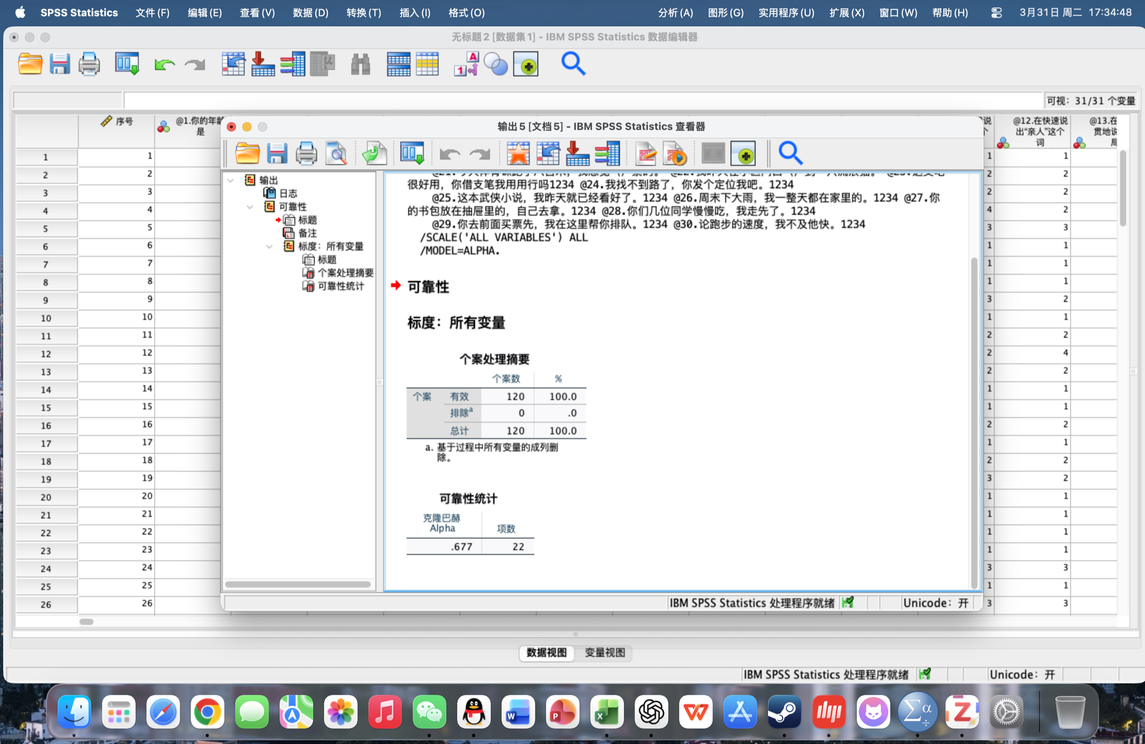This screenshot has height=744, width=1145.
Task: Click the value labels toggle icon
Action: coord(466,65)
